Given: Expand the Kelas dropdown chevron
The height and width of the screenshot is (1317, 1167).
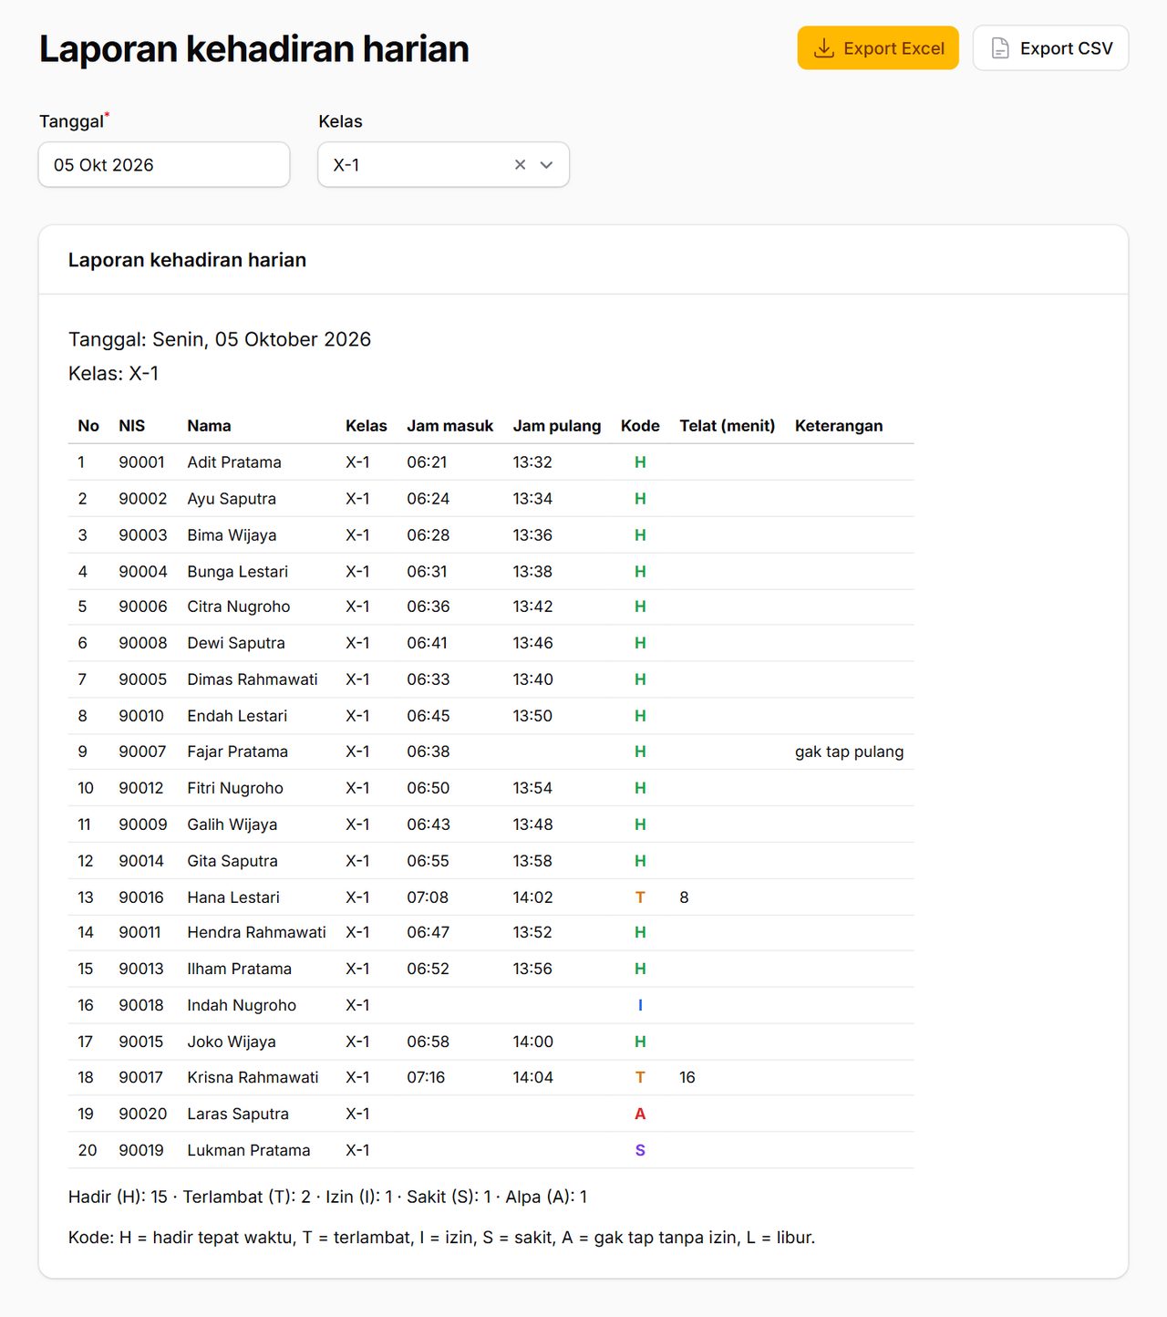Looking at the screenshot, I should [x=547, y=165].
